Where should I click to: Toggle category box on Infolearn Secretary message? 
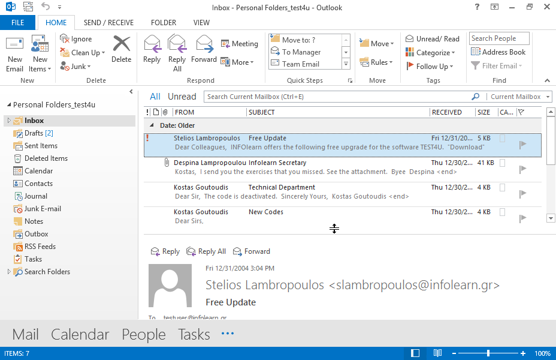[502, 163]
